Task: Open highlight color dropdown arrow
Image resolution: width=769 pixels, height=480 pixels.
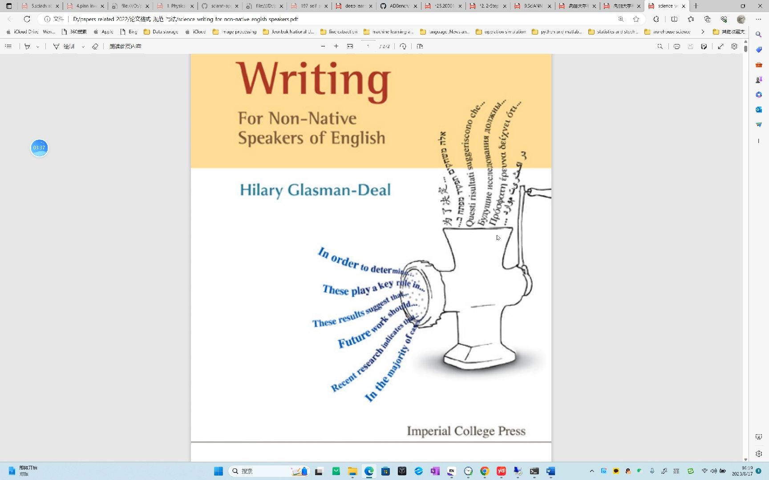Action: pos(38,46)
